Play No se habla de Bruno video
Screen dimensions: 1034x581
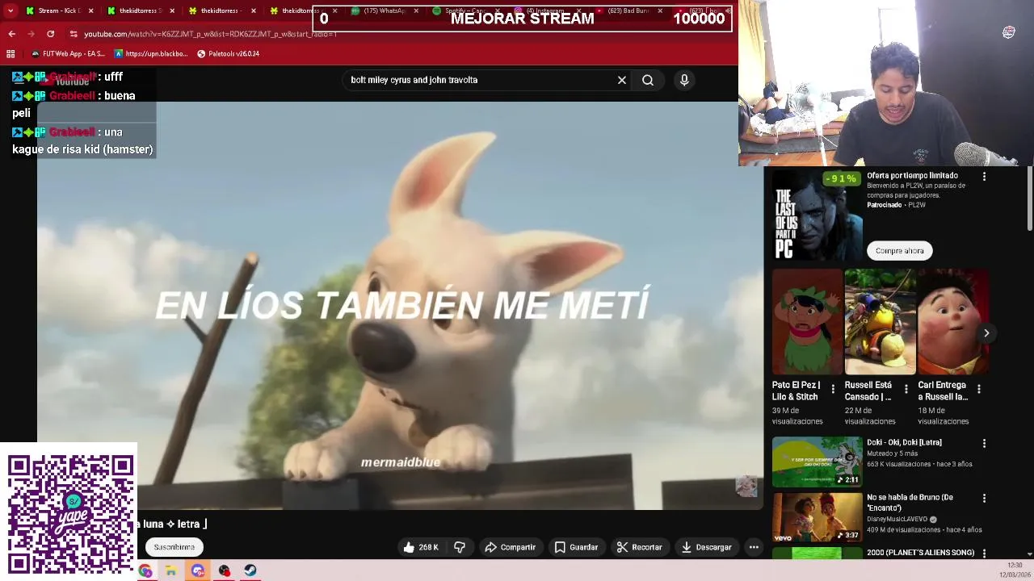pyautogui.click(x=817, y=517)
